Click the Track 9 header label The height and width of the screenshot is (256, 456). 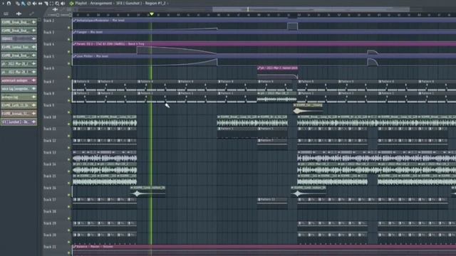[49, 105]
